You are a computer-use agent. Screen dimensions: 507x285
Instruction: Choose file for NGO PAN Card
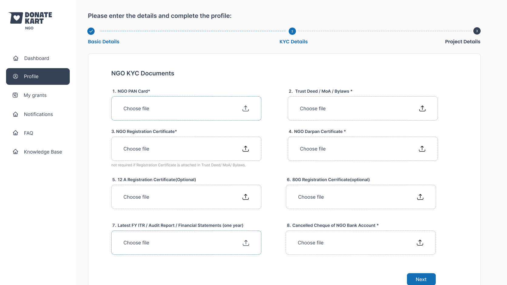pos(186,108)
